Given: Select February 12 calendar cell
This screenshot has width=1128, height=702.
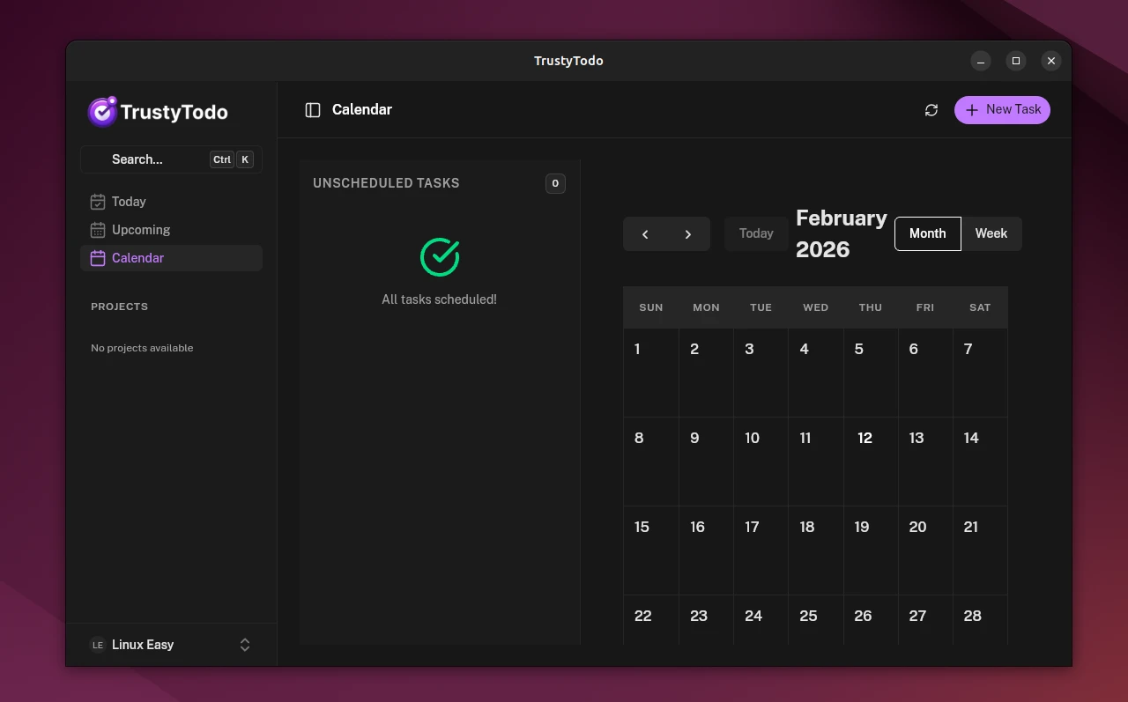Looking at the screenshot, I should click(871, 461).
